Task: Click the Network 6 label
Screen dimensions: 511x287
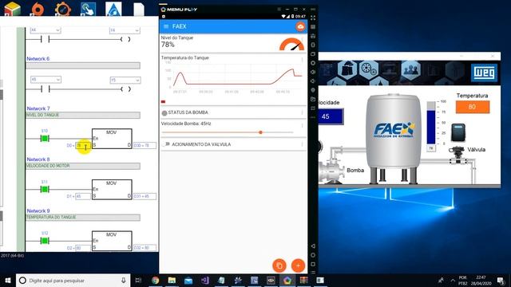Action: [38, 59]
